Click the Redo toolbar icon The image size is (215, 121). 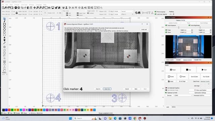19,8
